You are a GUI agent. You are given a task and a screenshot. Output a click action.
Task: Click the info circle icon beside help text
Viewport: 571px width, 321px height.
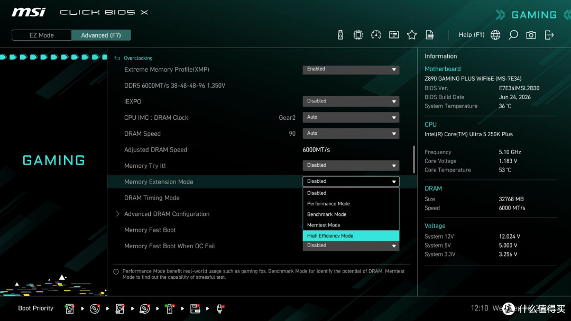116,271
